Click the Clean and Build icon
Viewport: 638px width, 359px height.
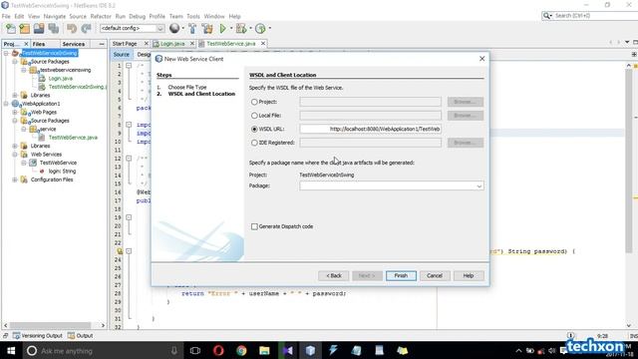[x=207, y=29]
